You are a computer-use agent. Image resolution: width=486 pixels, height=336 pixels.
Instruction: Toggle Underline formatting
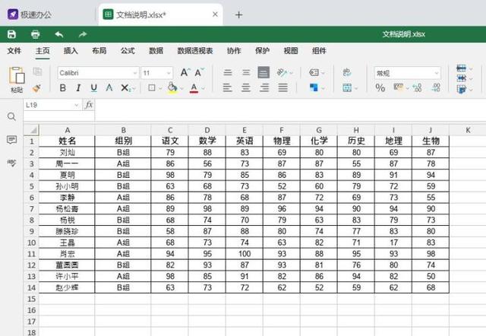coord(94,88)
